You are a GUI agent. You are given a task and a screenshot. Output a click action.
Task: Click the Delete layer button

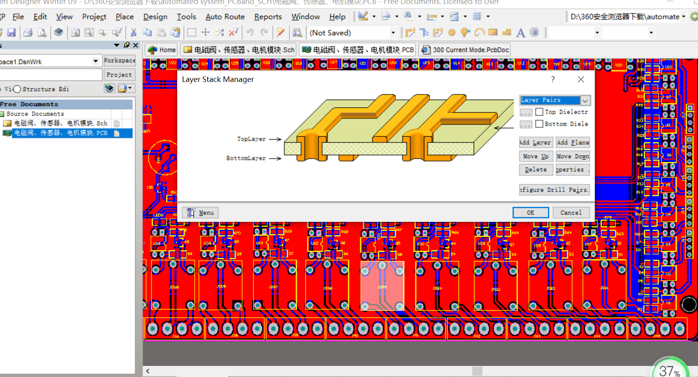click(x=536, y=170)
